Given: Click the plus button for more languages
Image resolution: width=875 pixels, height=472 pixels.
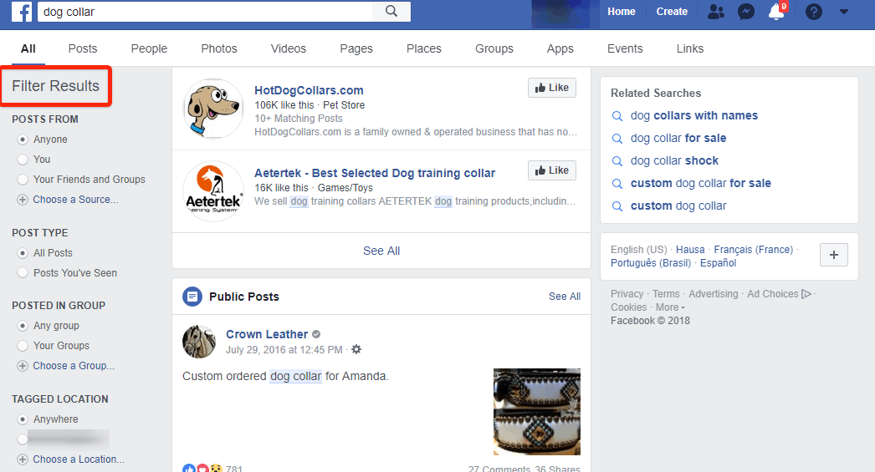Looking at the screenshot, I should (834, 255).
